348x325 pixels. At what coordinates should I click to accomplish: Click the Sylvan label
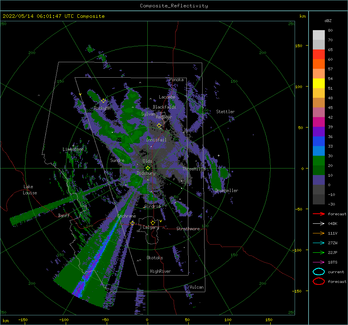(x=148, y=114)
